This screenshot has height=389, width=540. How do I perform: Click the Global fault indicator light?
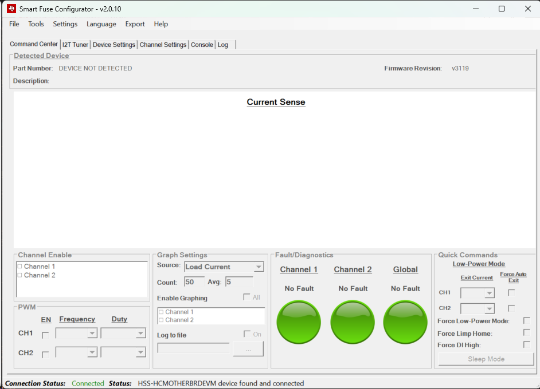[x=405, y=322]
